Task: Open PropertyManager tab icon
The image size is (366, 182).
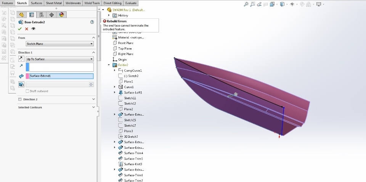Action: pyautogui.click(x=32, y=15)
